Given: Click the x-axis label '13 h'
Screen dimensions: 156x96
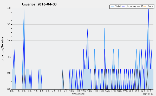Looking at the screenshot, I should [x=89, y=91].
